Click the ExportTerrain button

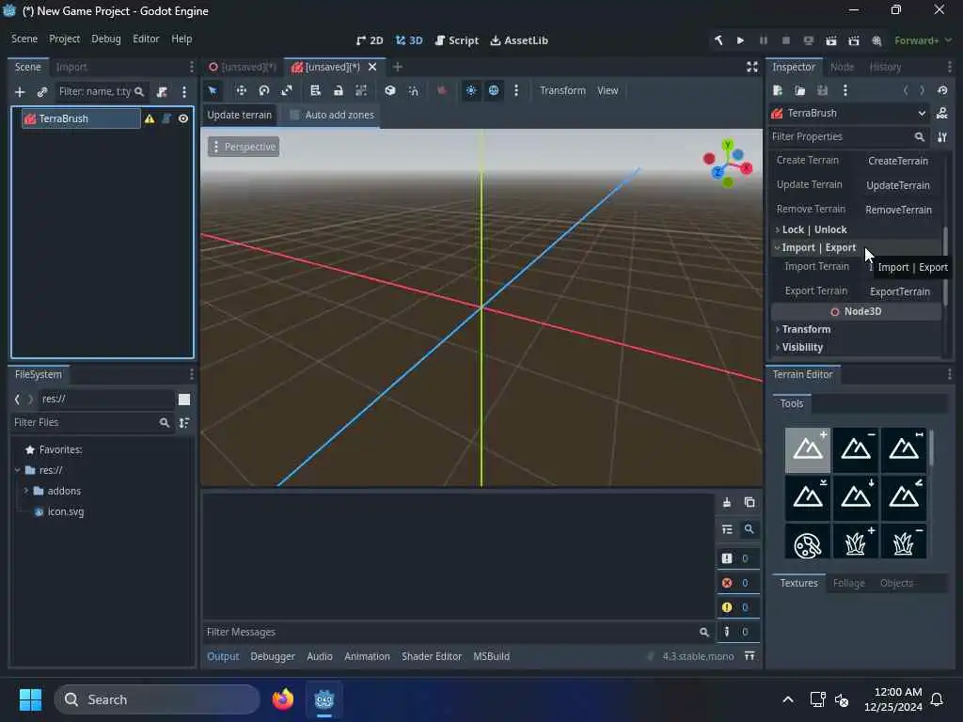pyautogui.click(x=900, y=291)
